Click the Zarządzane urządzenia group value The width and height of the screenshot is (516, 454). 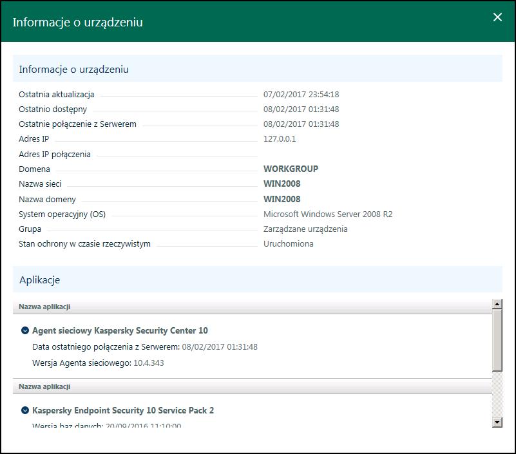tap(305, 229)
